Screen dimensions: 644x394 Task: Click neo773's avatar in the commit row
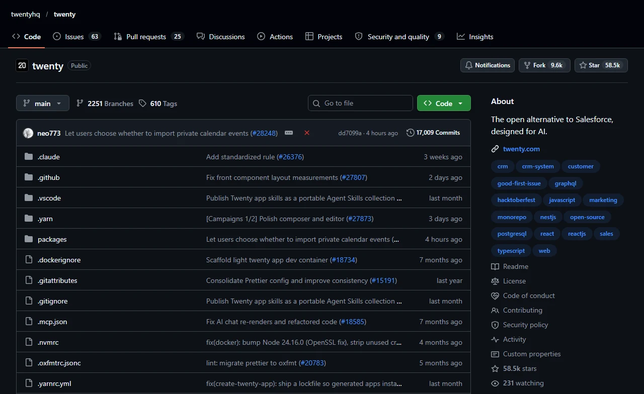[28, 133]
